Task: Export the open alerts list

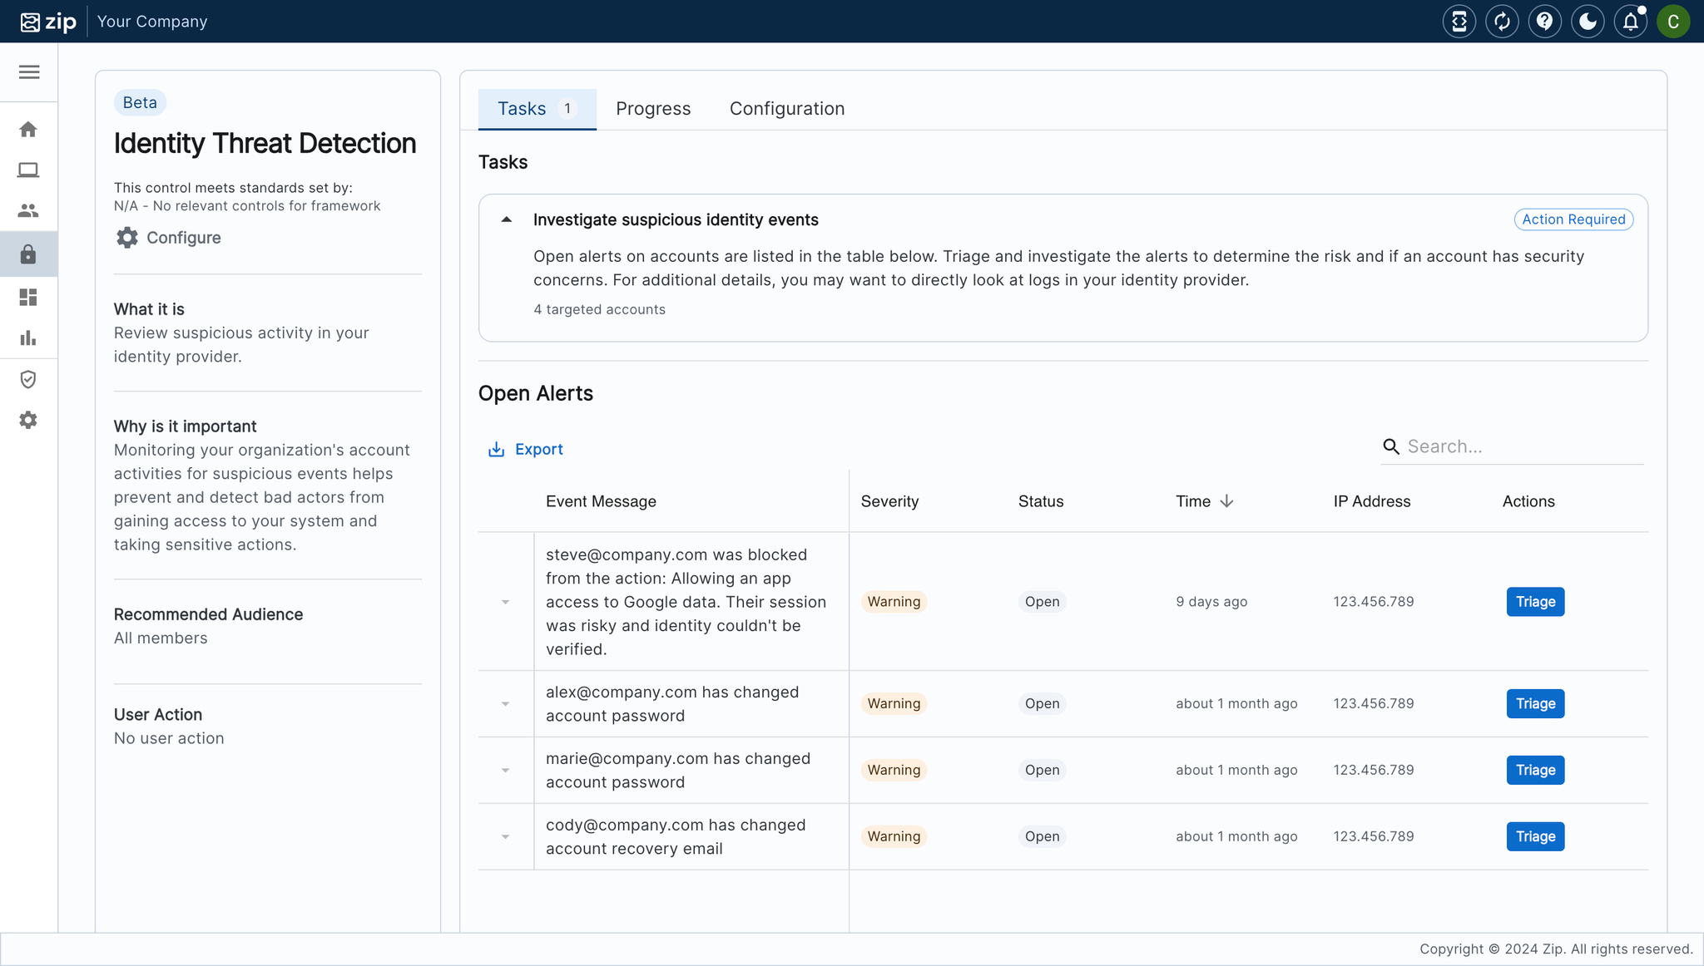Action: coord(525,448)
